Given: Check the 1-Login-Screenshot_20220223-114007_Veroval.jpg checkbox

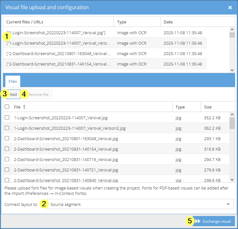Looking at the screenshot, I should pyautogui.click(x=7, y=118).
